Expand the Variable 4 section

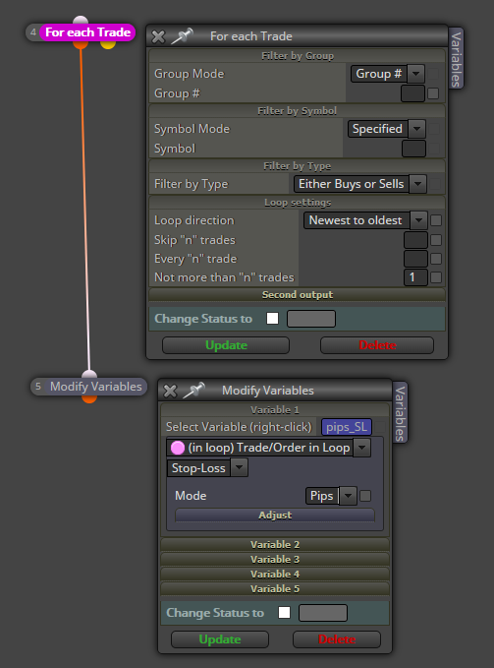(x=275, y=575)
